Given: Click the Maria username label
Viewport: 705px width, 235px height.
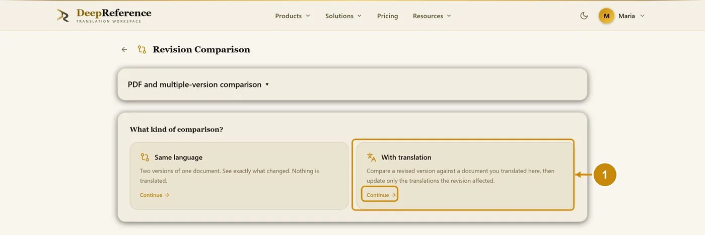Looking at the screenshot, I should 626,16.
